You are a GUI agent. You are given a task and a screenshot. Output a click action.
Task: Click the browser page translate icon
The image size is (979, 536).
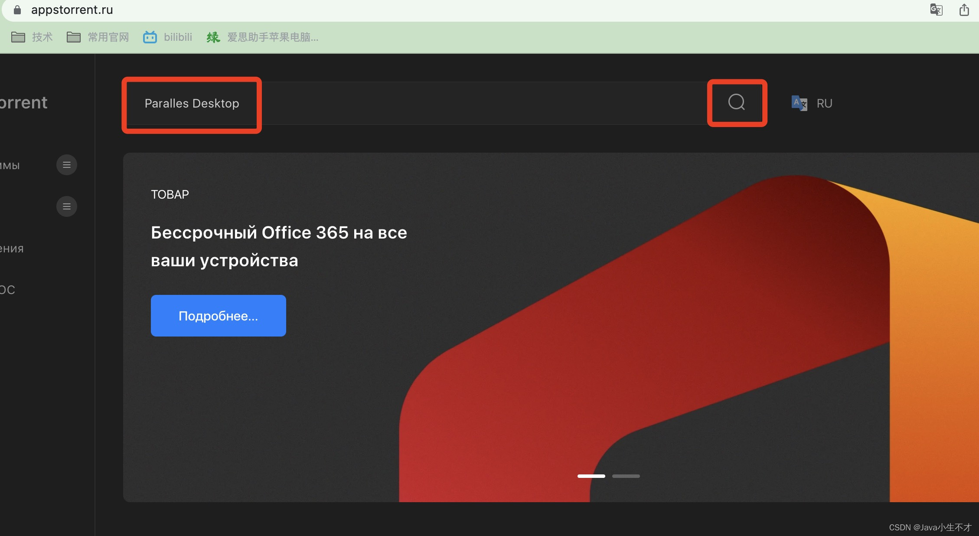click(x=936, y=10)
